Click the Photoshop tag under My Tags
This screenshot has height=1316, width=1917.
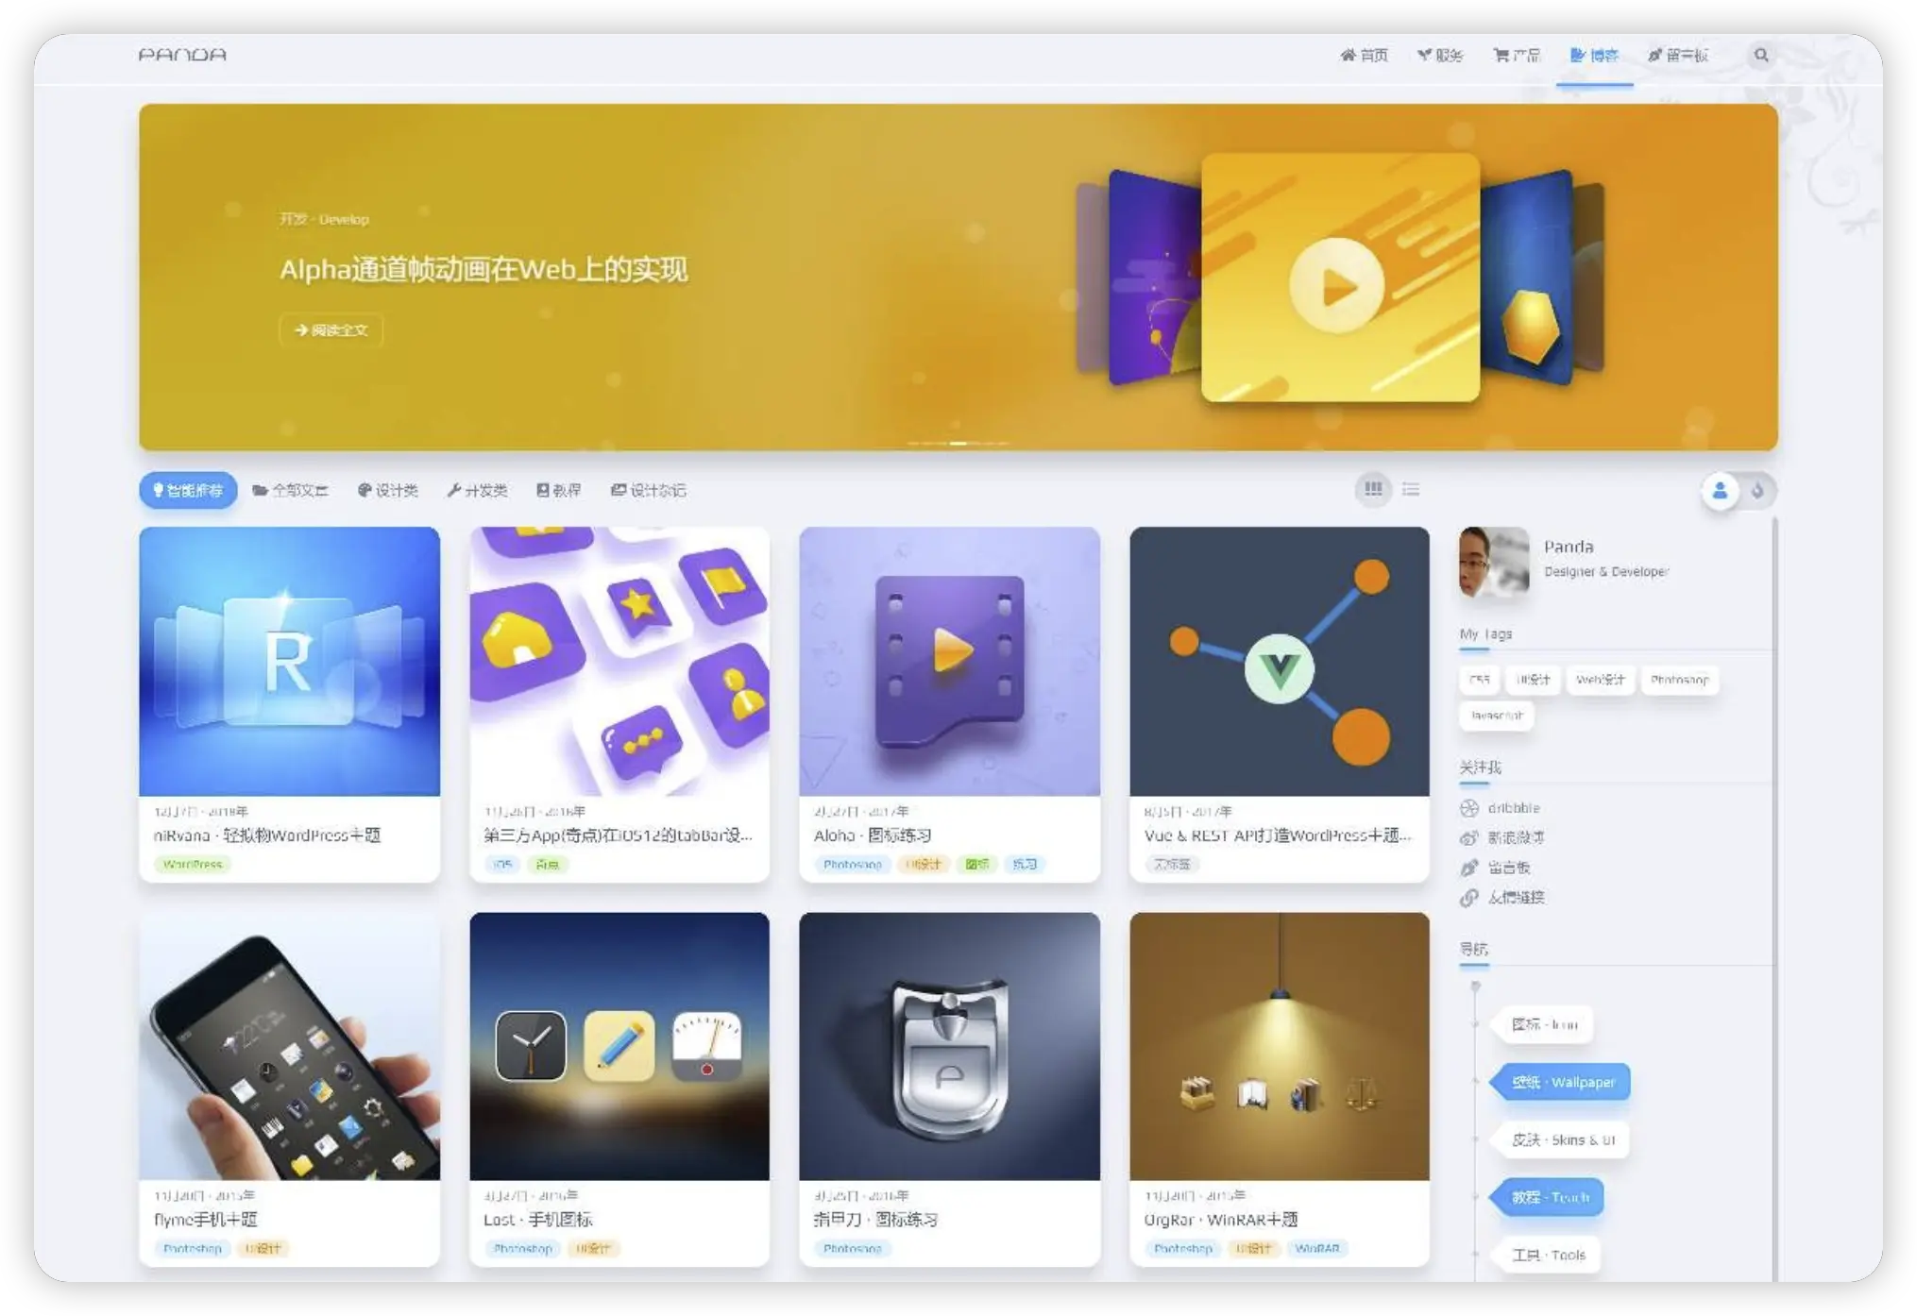point(1679,680)
